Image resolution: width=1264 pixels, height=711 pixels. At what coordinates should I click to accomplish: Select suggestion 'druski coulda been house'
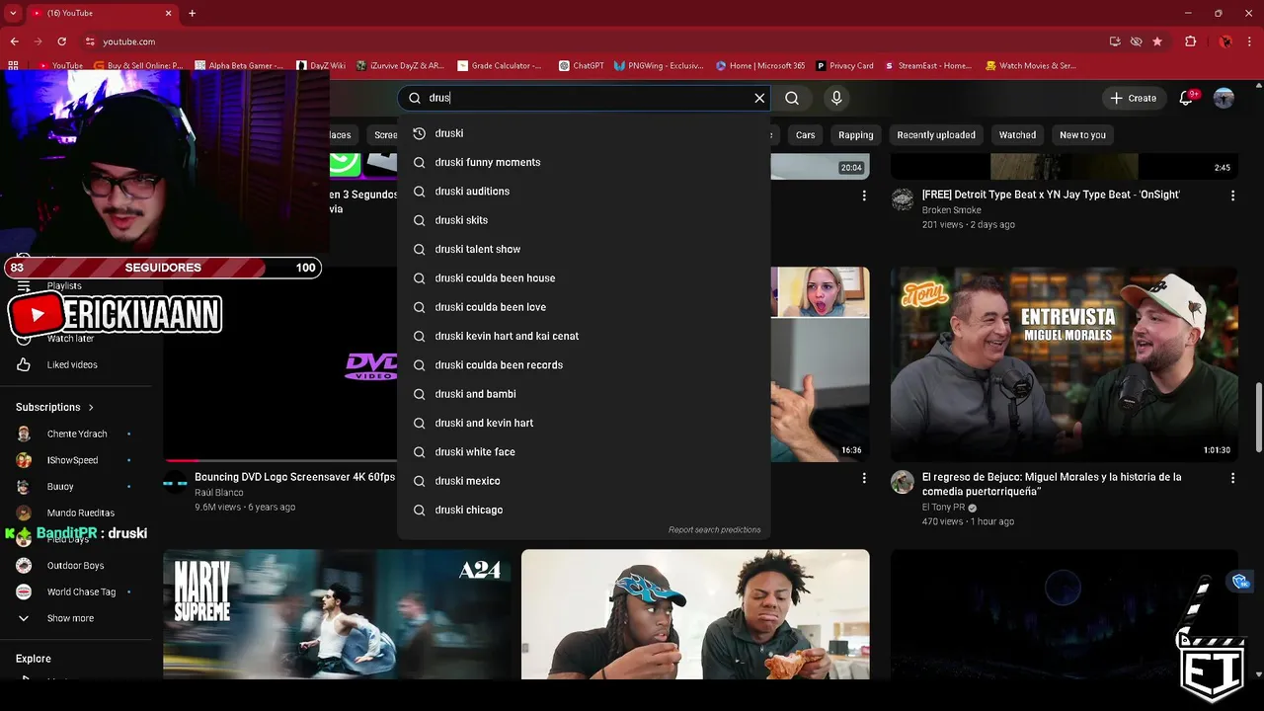point(584,277)
